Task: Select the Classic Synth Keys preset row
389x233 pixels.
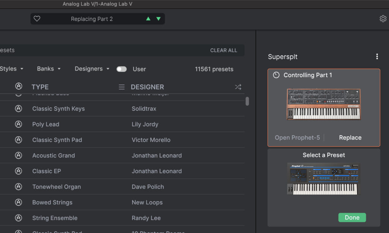Action: tap(122, 109)
